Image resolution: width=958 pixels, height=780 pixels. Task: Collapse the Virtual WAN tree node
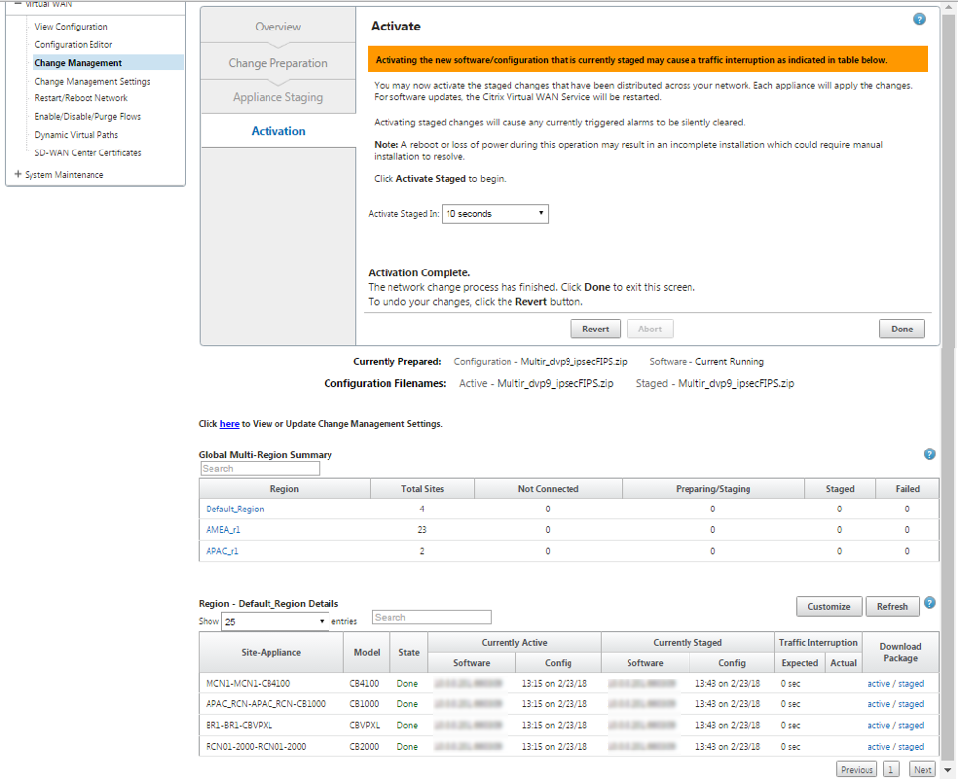(18, 3)
